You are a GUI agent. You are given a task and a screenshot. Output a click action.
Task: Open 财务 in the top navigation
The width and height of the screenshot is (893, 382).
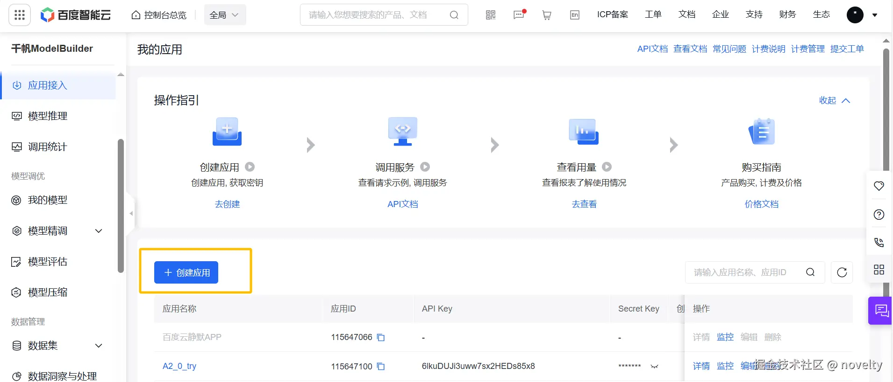tap(788, 14)
